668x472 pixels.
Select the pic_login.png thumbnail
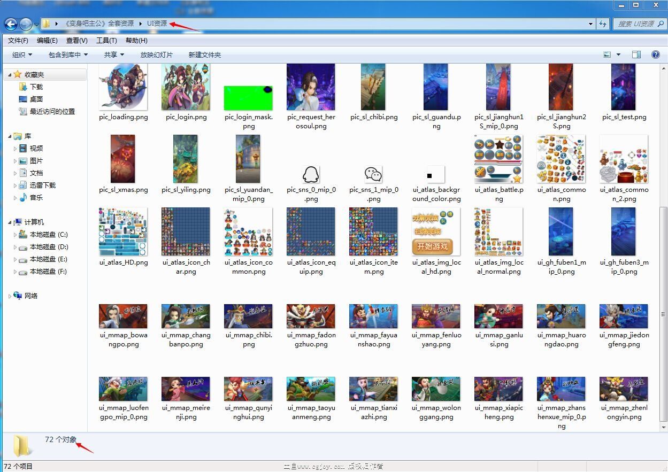click(186, 88)
